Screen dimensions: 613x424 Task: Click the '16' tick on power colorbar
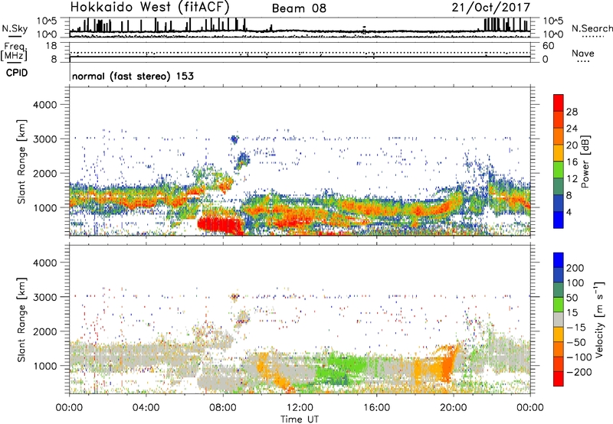click(x=572, y=162)
